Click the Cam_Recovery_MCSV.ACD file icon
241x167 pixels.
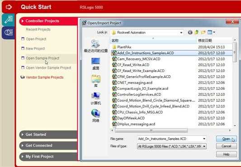point(114,59)
